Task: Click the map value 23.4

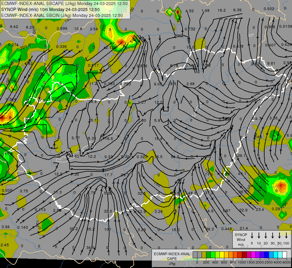Action: click(x=260, y=210)
